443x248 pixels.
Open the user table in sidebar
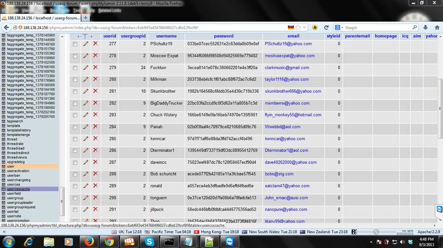coord(11,166)
